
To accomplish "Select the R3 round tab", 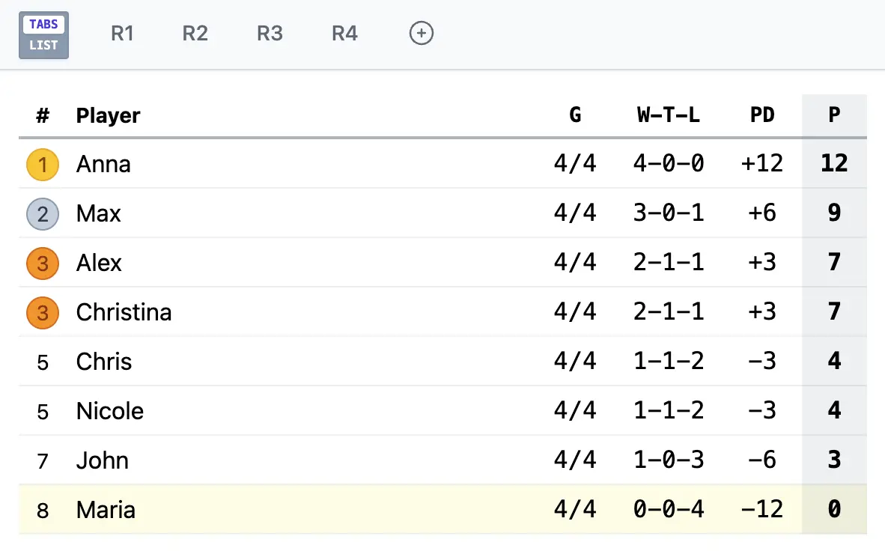I will [x=270, y=34].
